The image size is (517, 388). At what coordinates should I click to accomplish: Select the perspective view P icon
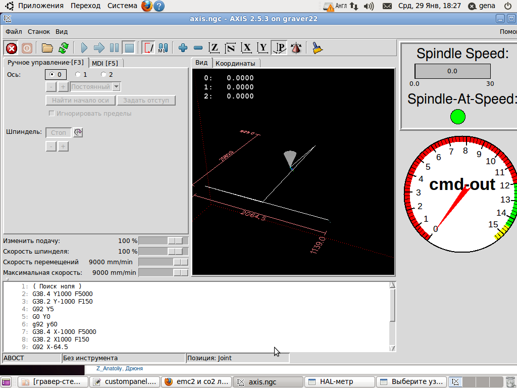click(279, 48)
